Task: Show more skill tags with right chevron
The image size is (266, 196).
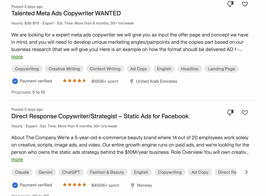Action: [246, 172]
